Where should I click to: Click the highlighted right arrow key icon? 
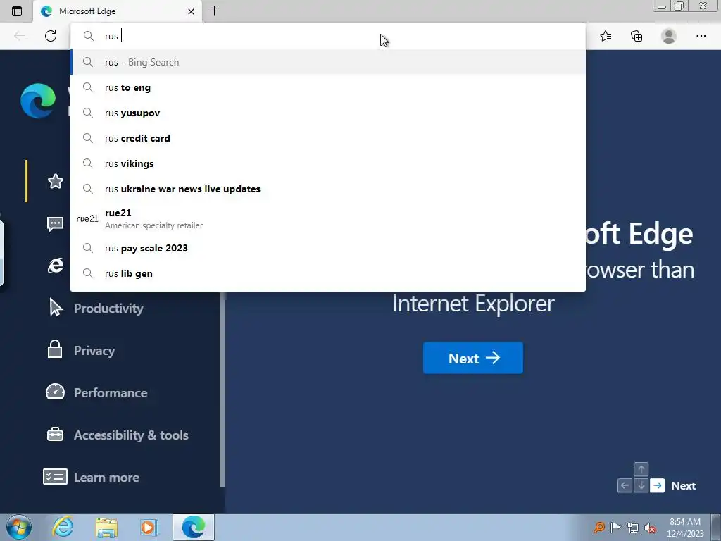(657, 485)
